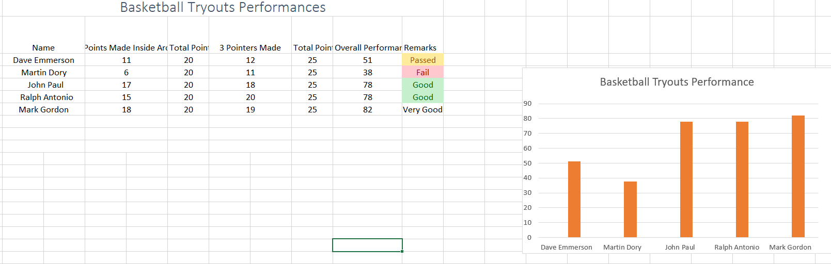Image resolution: width=831 pixels, height=264 pixels.
Task: Select the Martin Dory name cell
Action: pyautogui.click(x=43, y=73)
